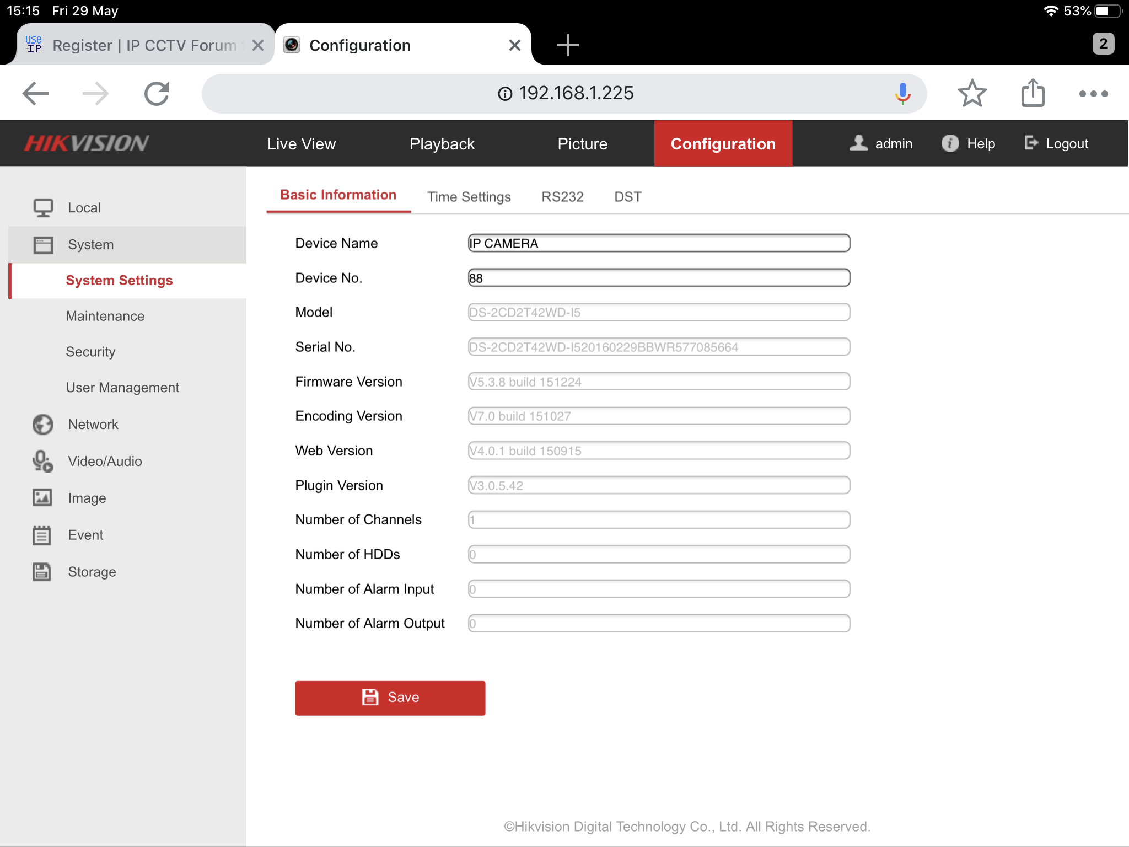The image size is (1129, 847).
Task: Open the Maintenance submenu item
Action: [105, 316]
